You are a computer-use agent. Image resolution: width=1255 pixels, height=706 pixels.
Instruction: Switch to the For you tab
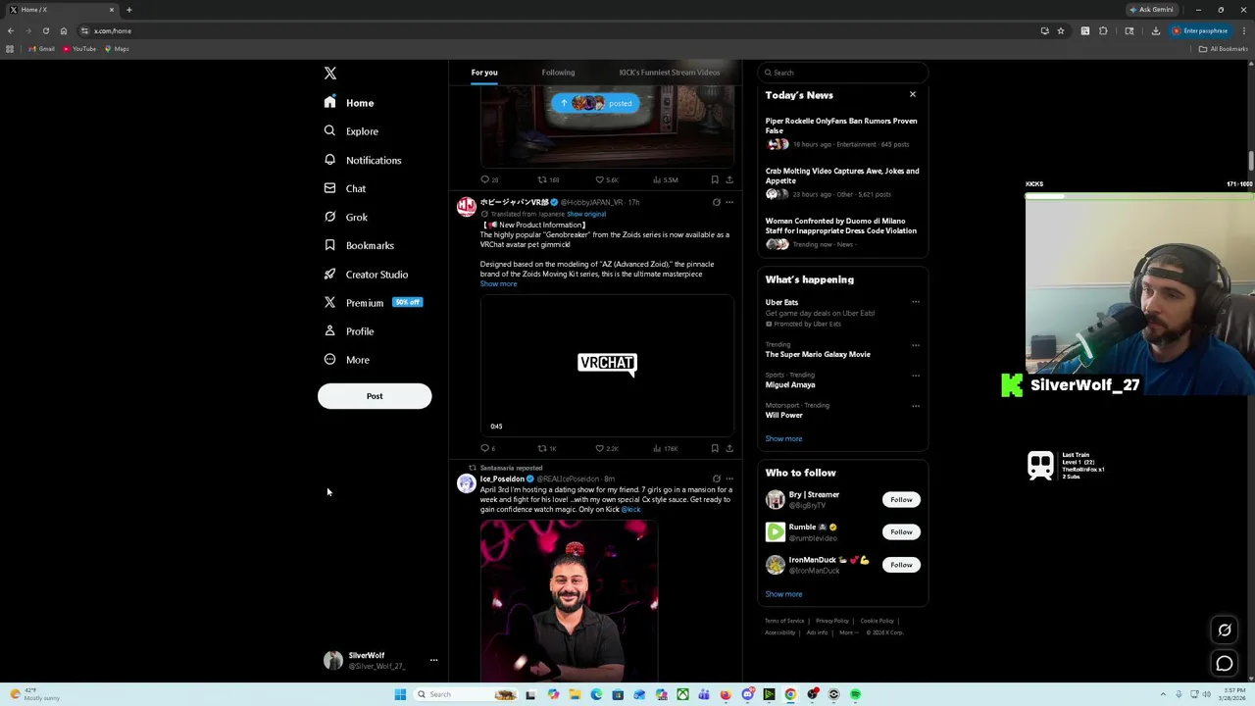[x=484, y=73]
